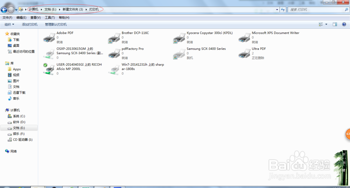Select 收藏夹 in the navigation pane

(13, 34)
